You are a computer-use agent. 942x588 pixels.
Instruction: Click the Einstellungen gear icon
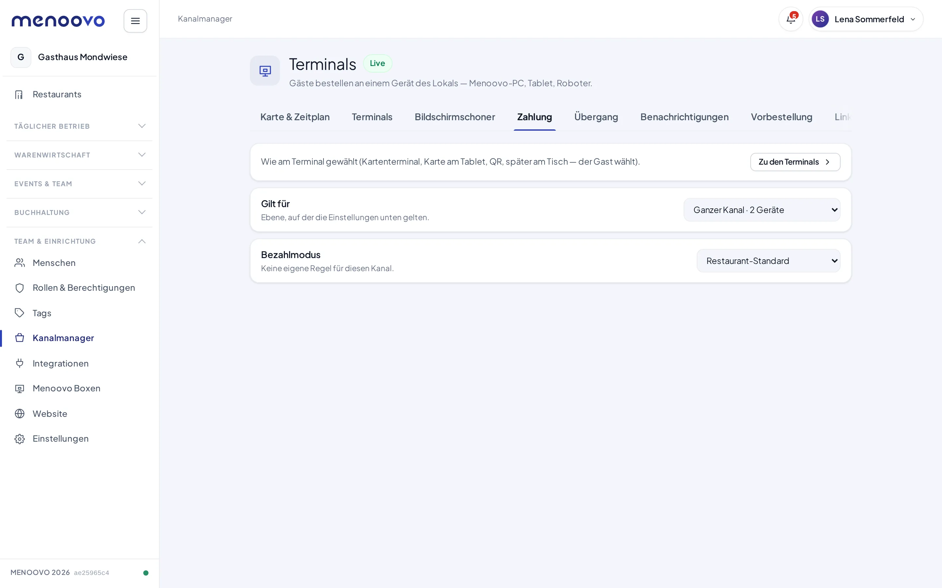pyautogui.click(x=20, y=439)
